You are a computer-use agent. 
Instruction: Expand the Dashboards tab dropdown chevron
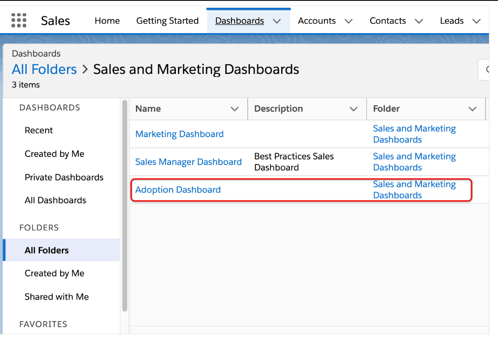[x=277, y=21]
